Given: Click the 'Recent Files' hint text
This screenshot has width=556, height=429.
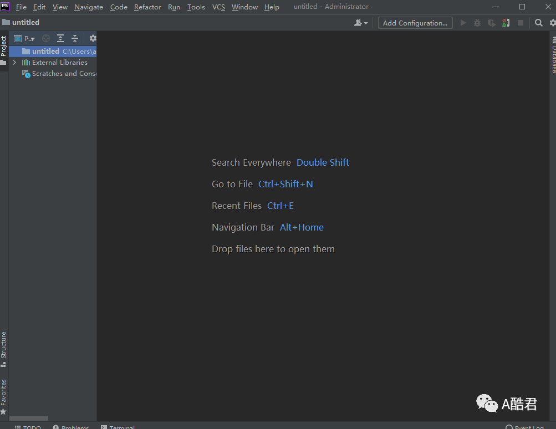Looking at the screenshot, I should click(237, 206).
